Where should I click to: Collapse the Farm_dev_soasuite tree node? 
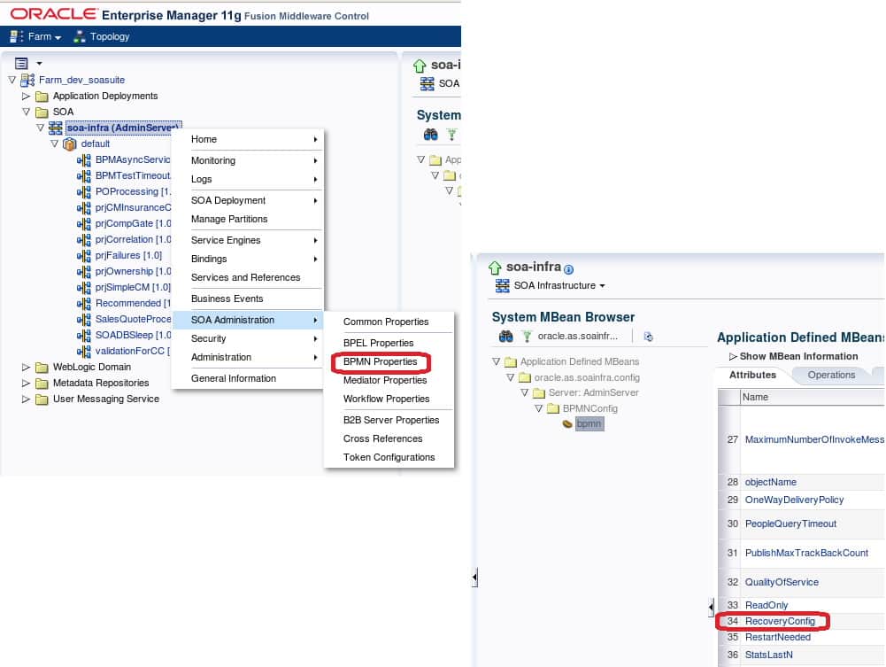click(x=12, y=80)
